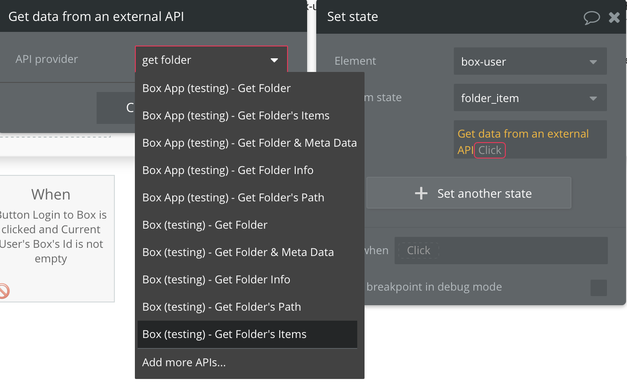The height and width of the screenshot is (389, 627).
Task: Click the red disabled icon on the When event
Action: tap(3, 291)
